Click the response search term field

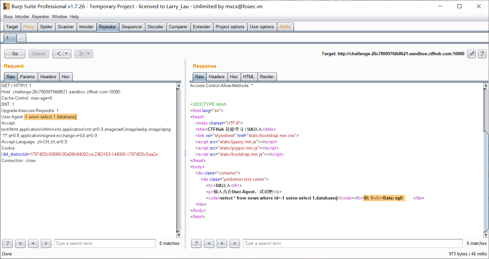[353, 244]
